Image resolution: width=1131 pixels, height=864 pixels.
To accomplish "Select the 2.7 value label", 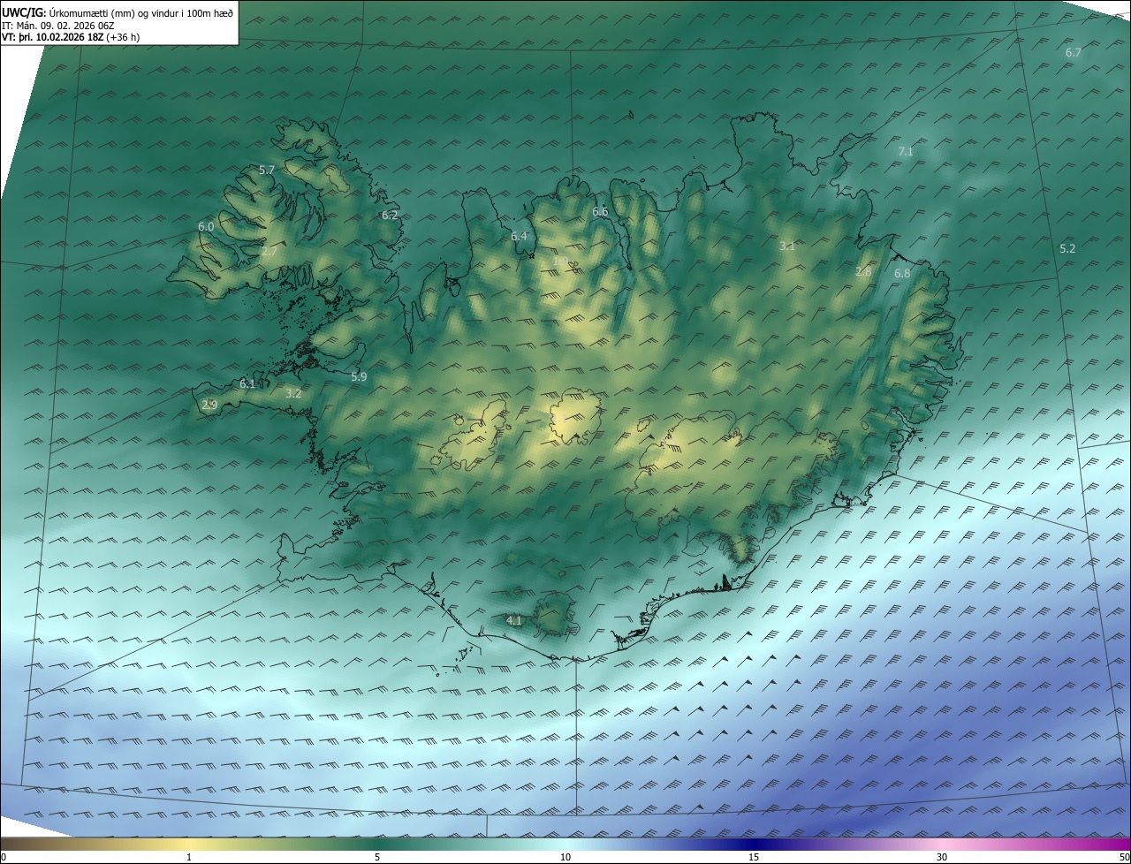I will 269,252.
